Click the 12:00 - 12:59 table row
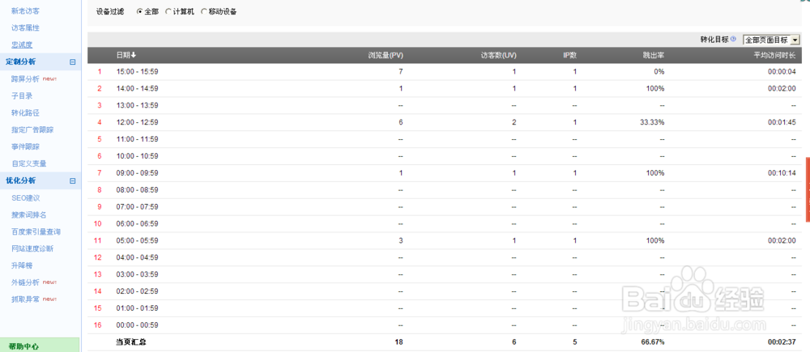This screenshot has height=352, width=810. click(445, 122)
